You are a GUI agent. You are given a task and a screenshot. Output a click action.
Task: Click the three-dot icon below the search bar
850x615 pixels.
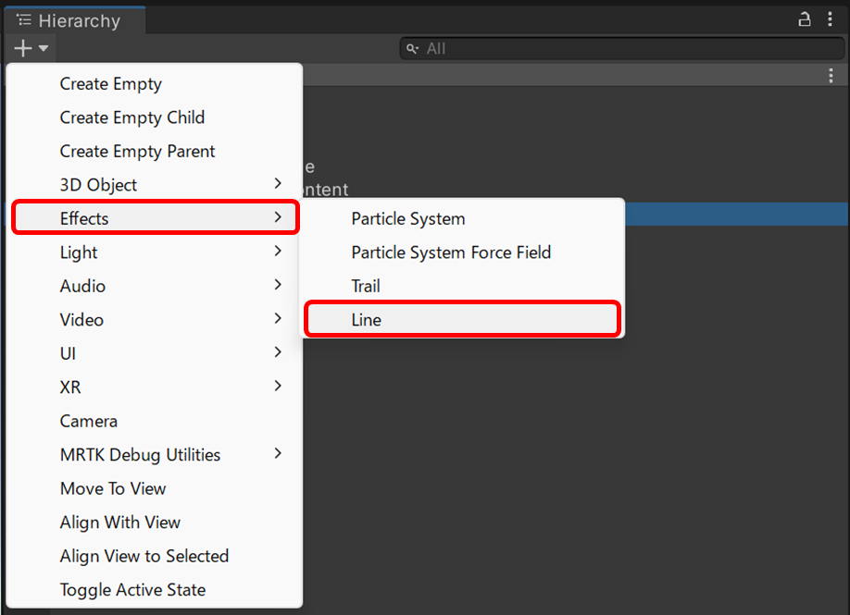(831, 75)
